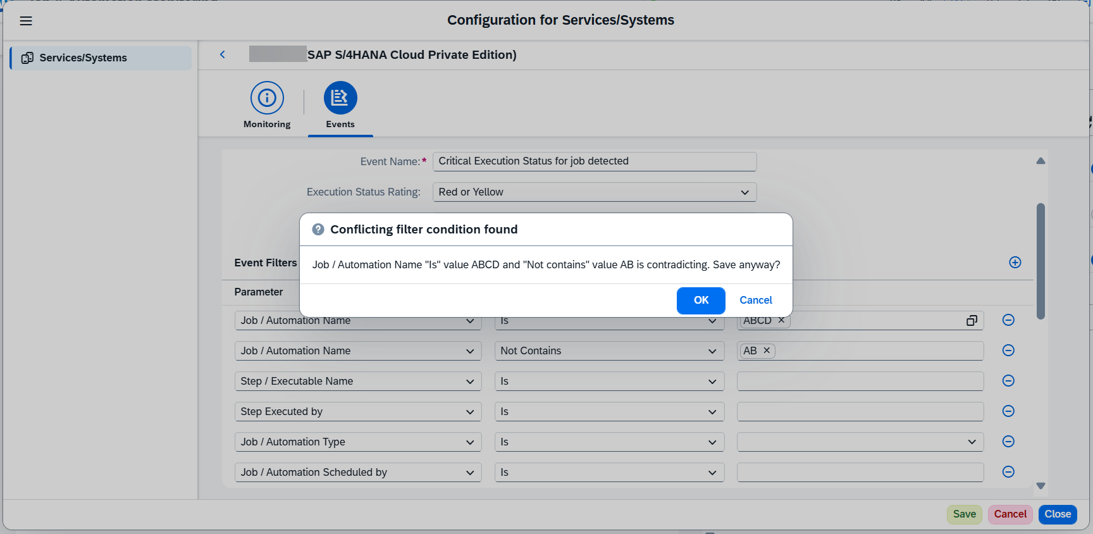Click the Event Name input field
The image size is (1093, 534).
(594, 161)
